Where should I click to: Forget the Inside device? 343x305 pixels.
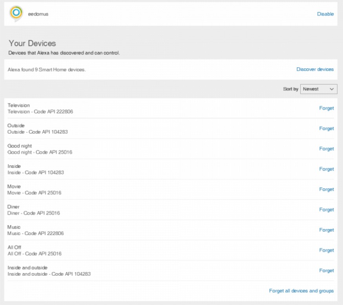(x=327, y=169)
